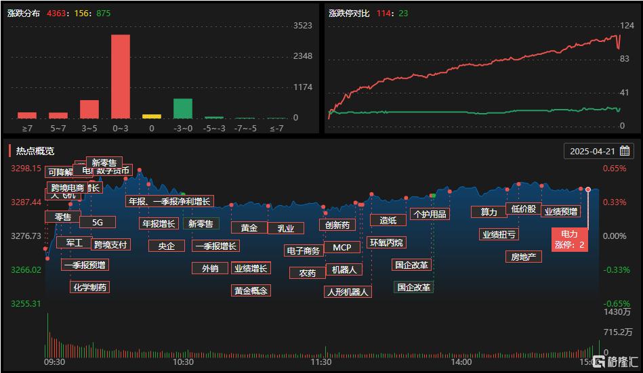Click the 5G topic label
The image size is (643, 373).
(x=98, y=222)
